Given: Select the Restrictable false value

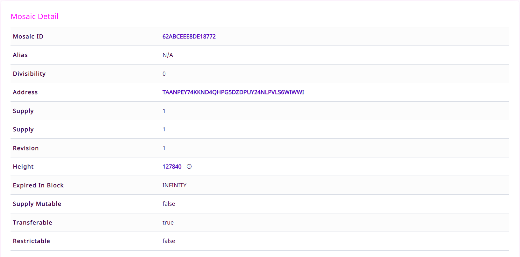Looking at the screenshot, I should coord(169,241).
